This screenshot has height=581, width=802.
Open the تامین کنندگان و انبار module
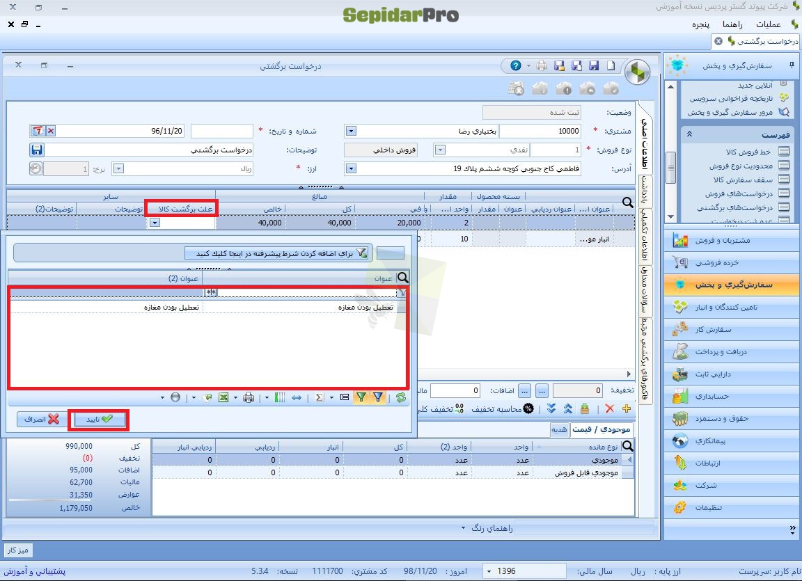coord(732,307)
